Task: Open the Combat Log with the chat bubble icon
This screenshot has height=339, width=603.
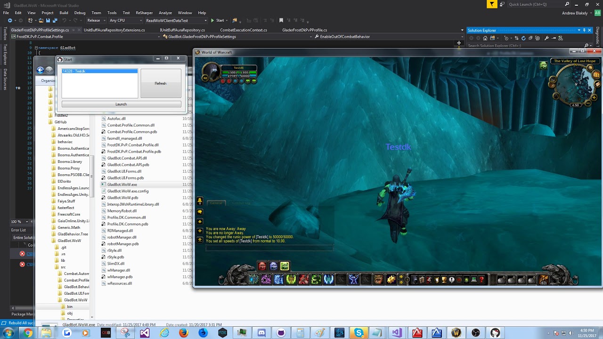Action: tap(241, 203)
